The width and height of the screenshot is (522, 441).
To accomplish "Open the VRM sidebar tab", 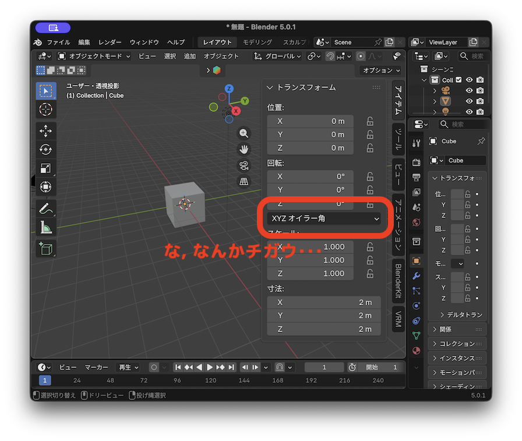I will [x=398, y=319].
